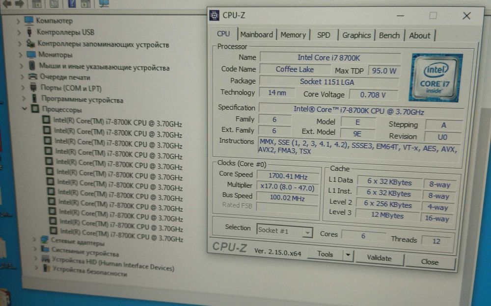
Task: Click the Мониторы display icon
Action: tap(31, 54)
